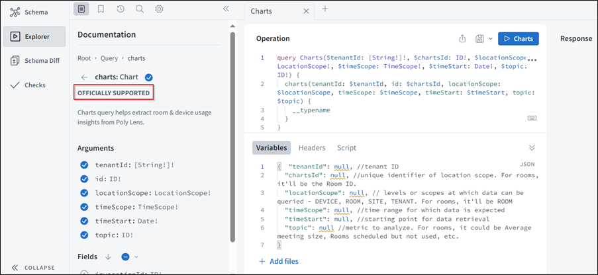Image resolution: width=598 pixels, height=275 pixels.
Task: Open the bookmarks (operation collections) icon
Action: click(101, 9)
